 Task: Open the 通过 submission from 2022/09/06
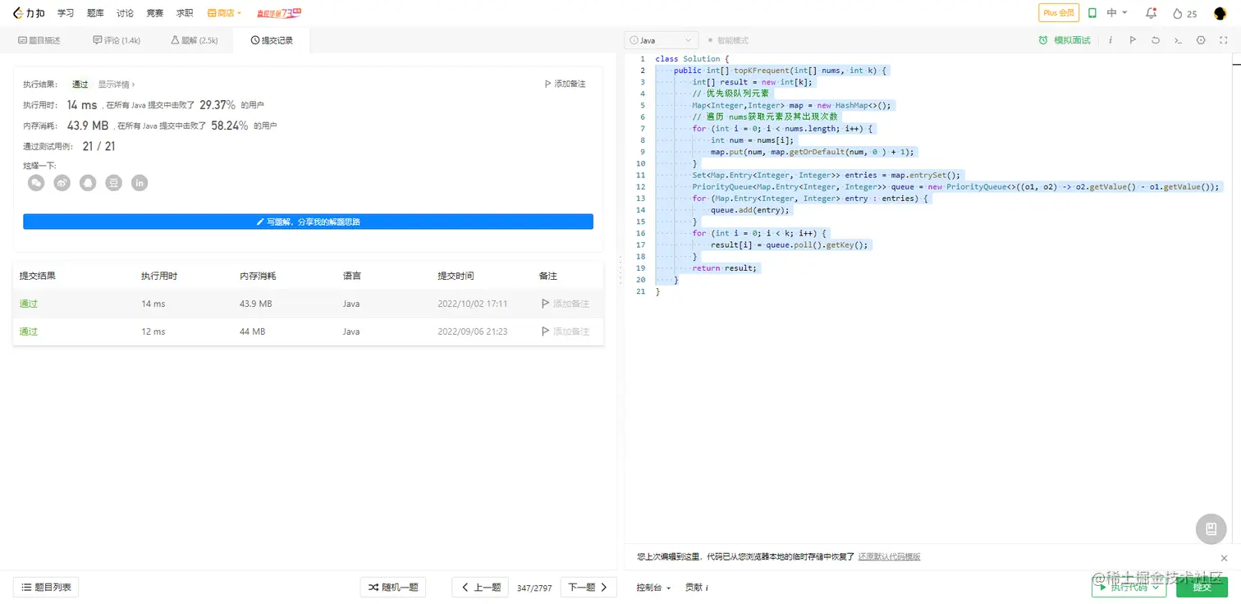[29, 332]
